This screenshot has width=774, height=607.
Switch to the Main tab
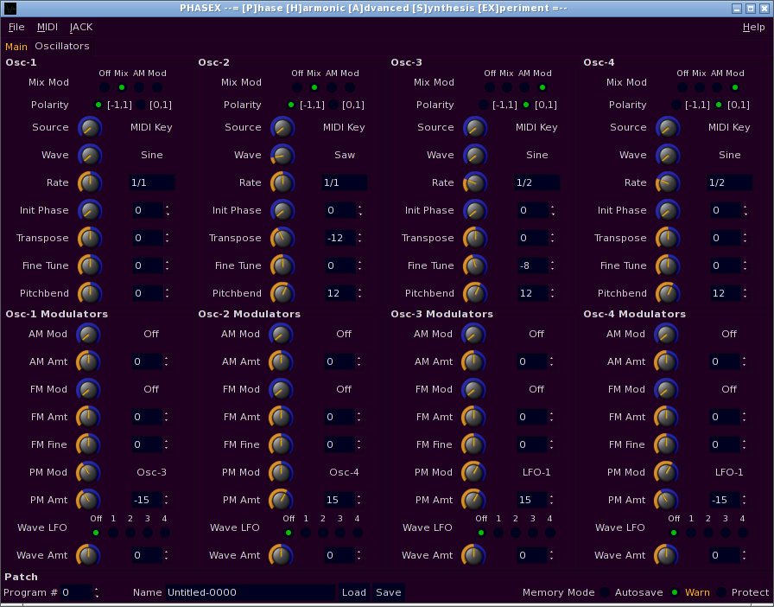[16, 47]
